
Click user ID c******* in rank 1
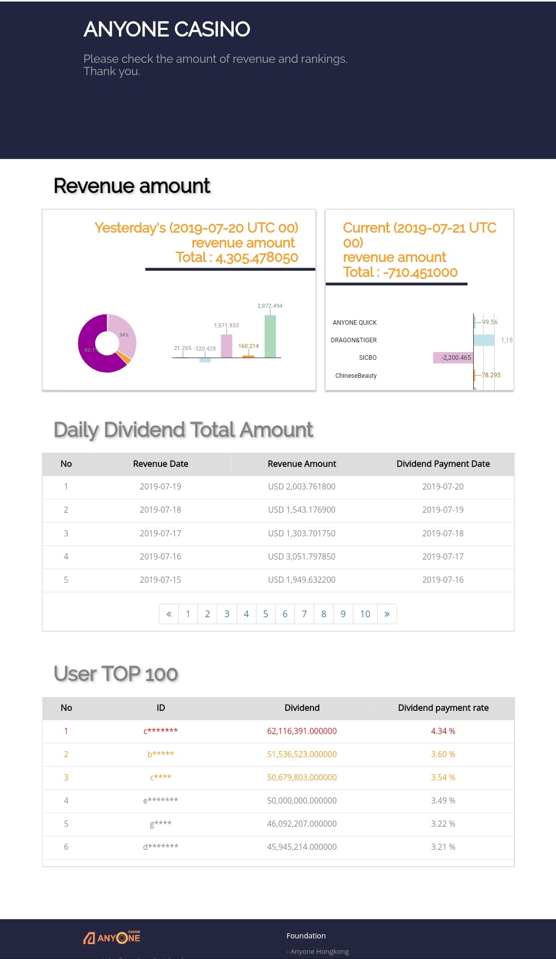point(161,731)
